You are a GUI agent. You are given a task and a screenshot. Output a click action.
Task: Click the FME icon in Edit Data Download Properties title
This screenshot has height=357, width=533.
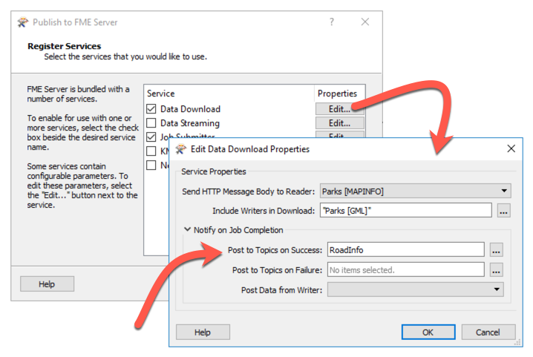(x=181, y=149)
